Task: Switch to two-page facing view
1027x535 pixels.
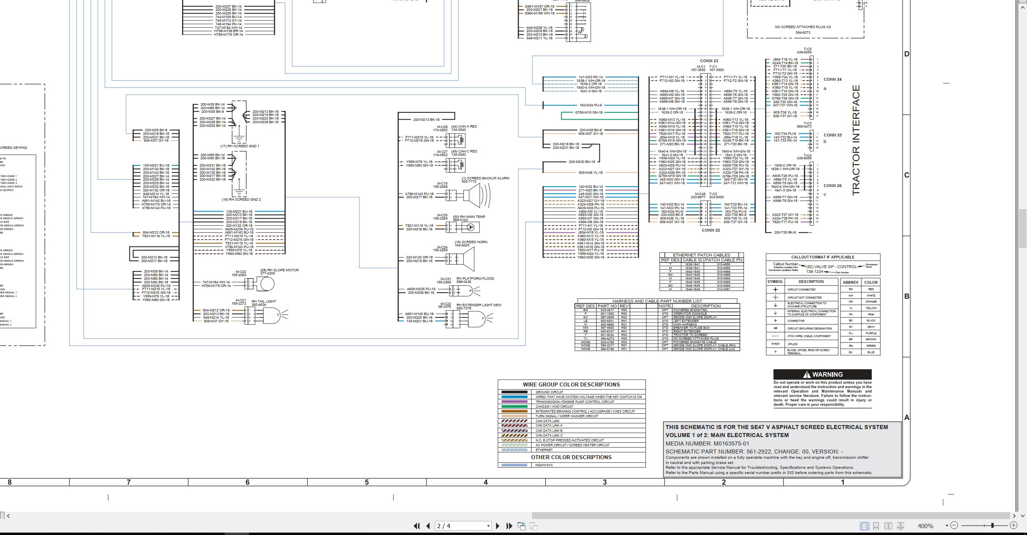Action: tap(888, 526)
